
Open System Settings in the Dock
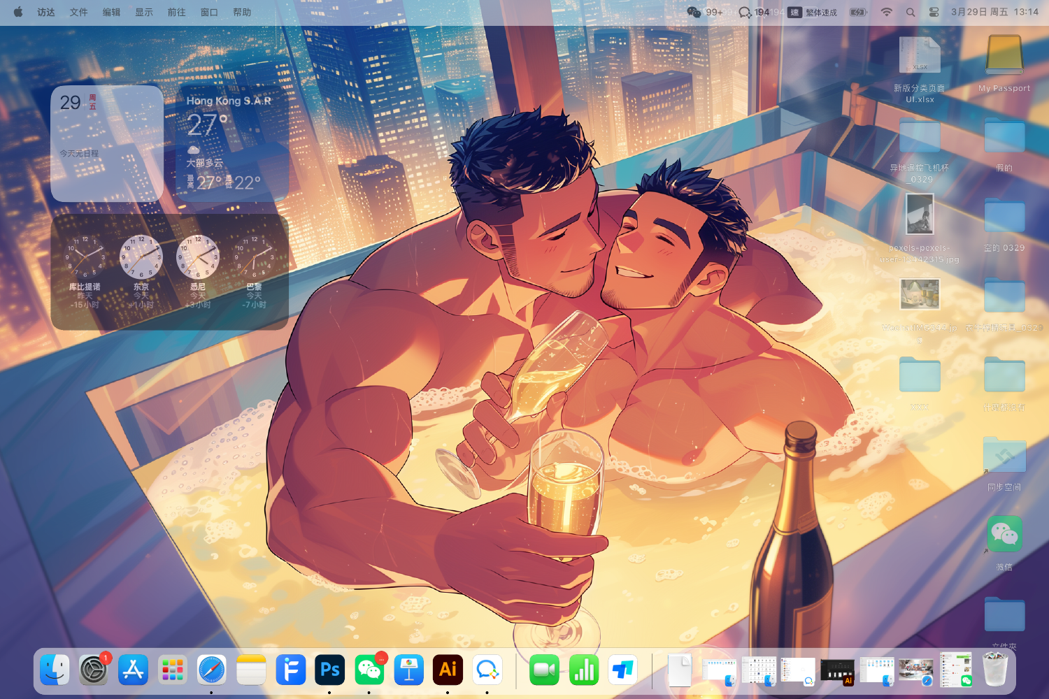(x=94, y=670)
